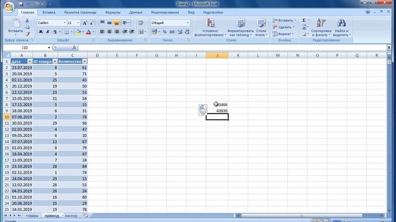Switch to the товары sheet tab
The image size is (396, 222).
click(x=32, y=216)
